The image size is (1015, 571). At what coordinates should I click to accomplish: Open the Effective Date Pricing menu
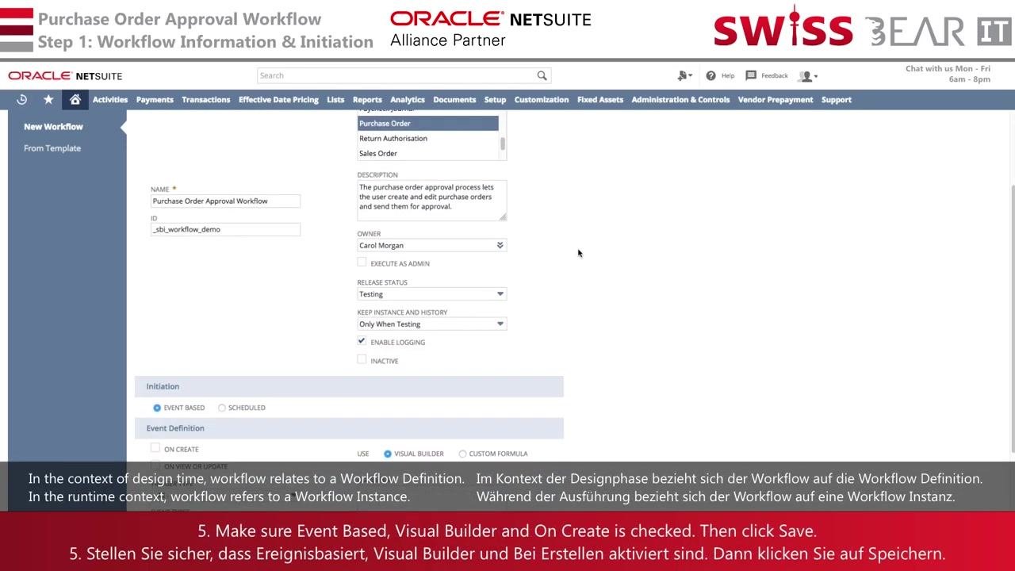[278, 100]
